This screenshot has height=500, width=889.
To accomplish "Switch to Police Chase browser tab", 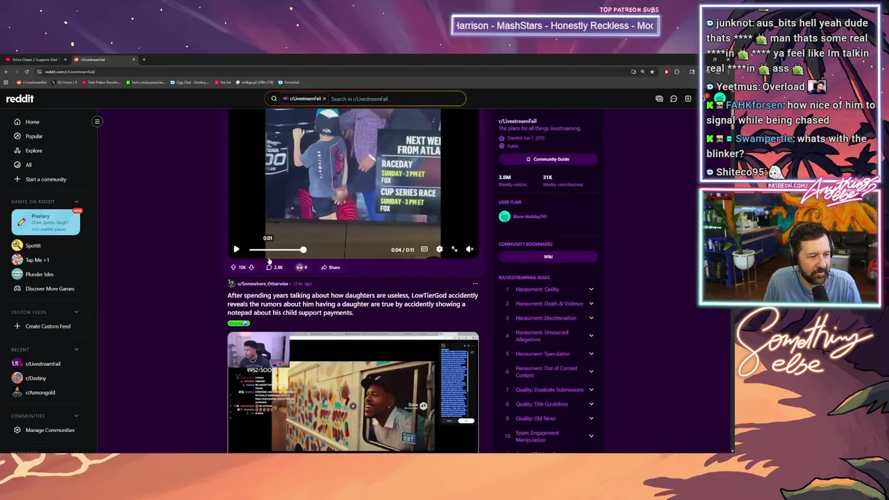I will pos(35,60).
